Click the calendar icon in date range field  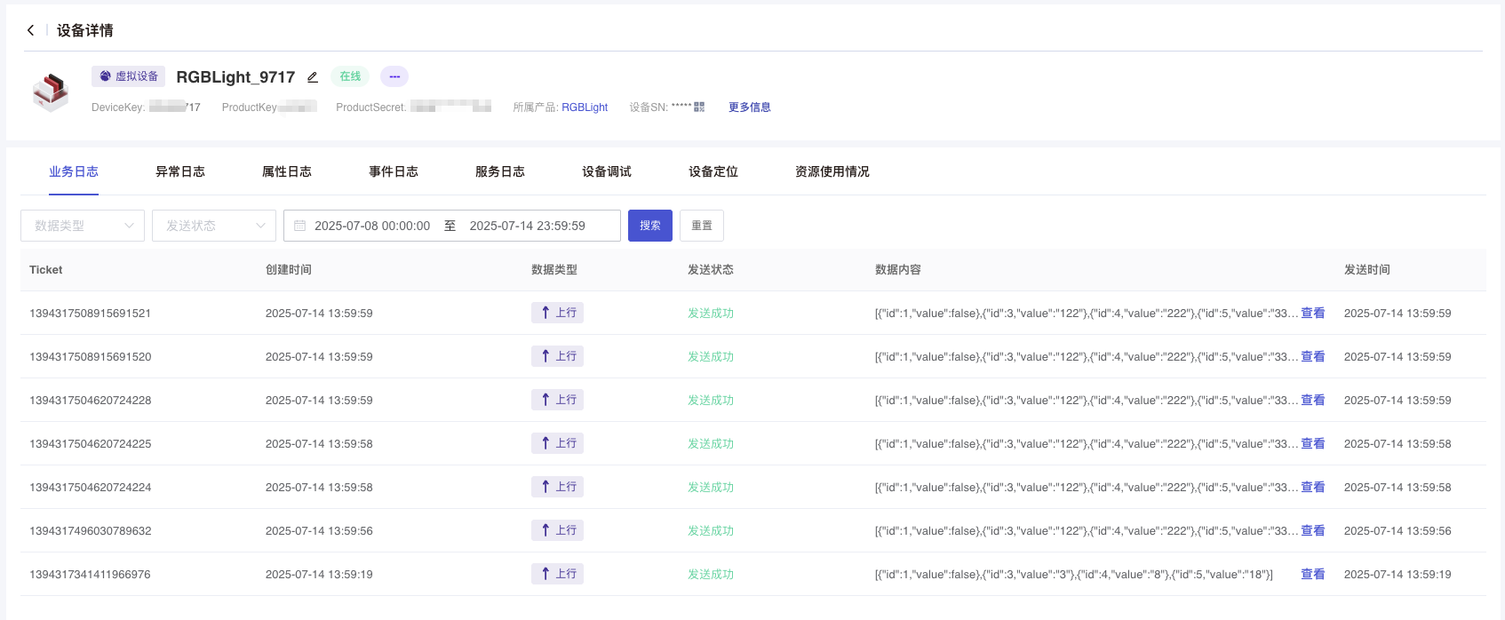click(299, 226)
